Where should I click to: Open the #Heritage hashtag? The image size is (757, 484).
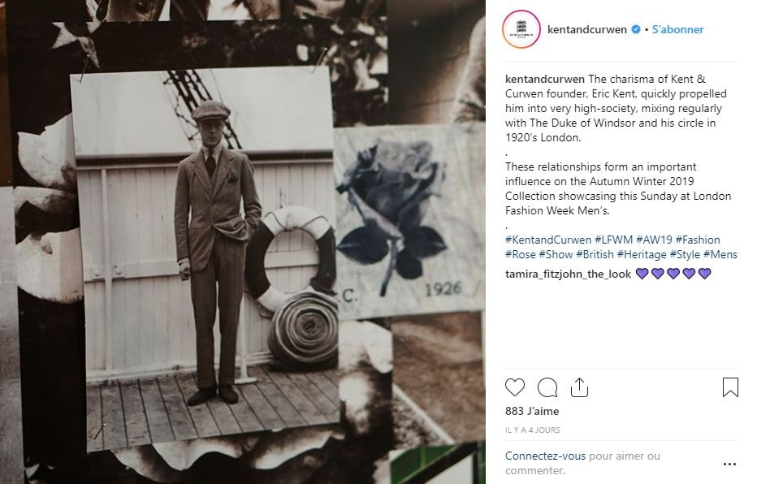(641, 254)
